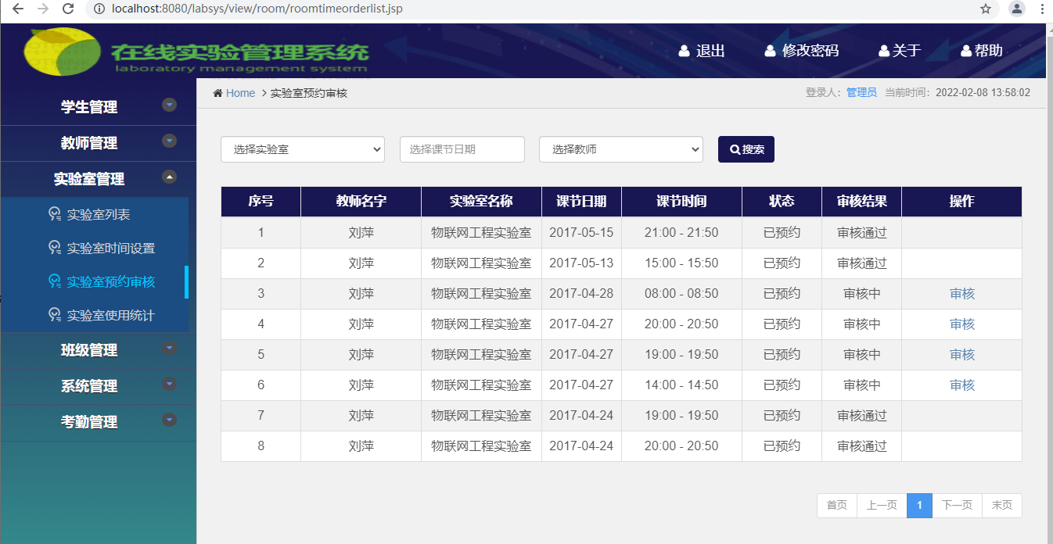Open the browser three-dot menu
Image resolution: width=1053 pixels, height=544 pixels.
pyautogui.click(x=1042, y=9)
